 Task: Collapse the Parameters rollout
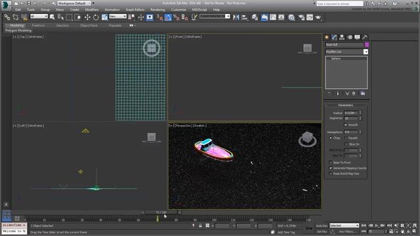tap(346, 105)
